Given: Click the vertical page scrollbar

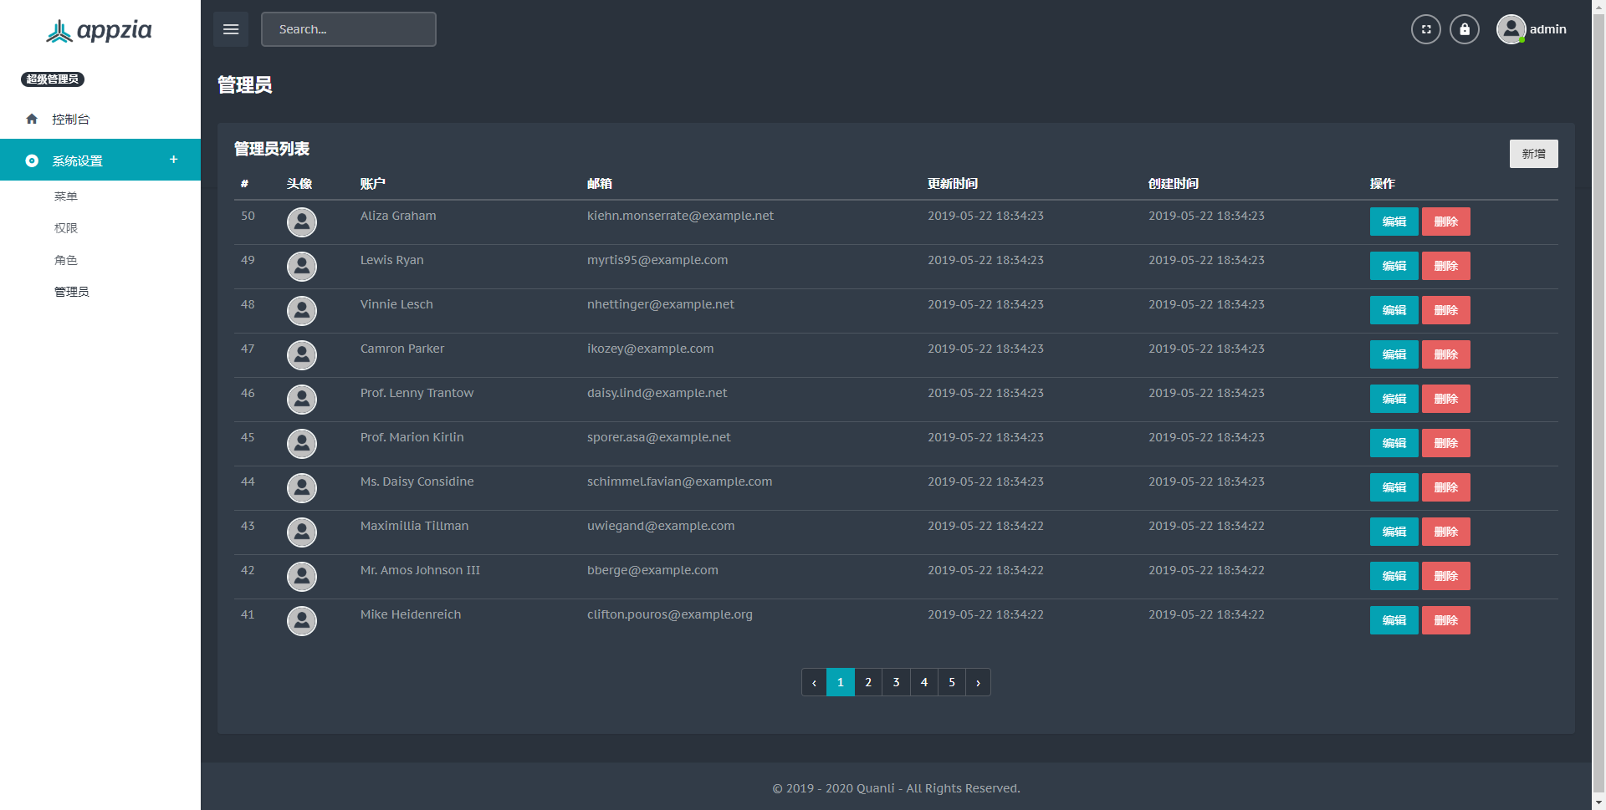Looking at the screenshot, I should tap(1598, 405).
